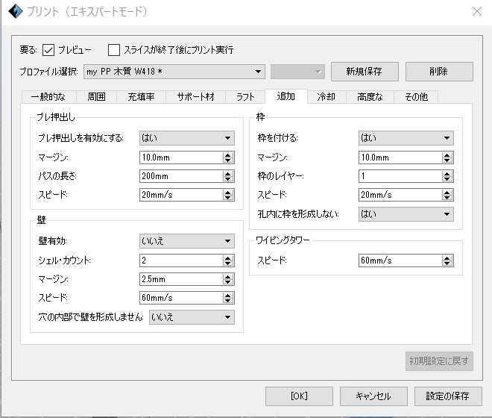
Task: Increase 枠 スピード 20mm/s stepper
Action: (447, 192)
